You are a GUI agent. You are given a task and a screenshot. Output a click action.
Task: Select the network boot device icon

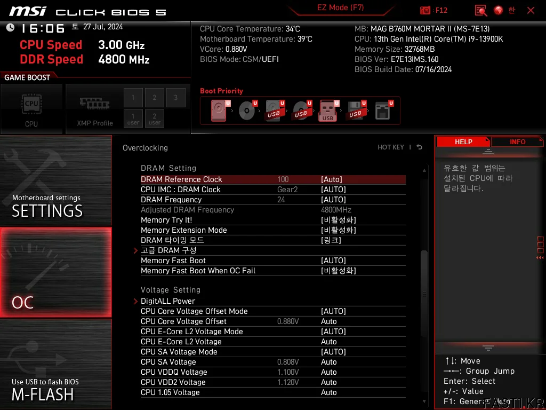(383, 111)
